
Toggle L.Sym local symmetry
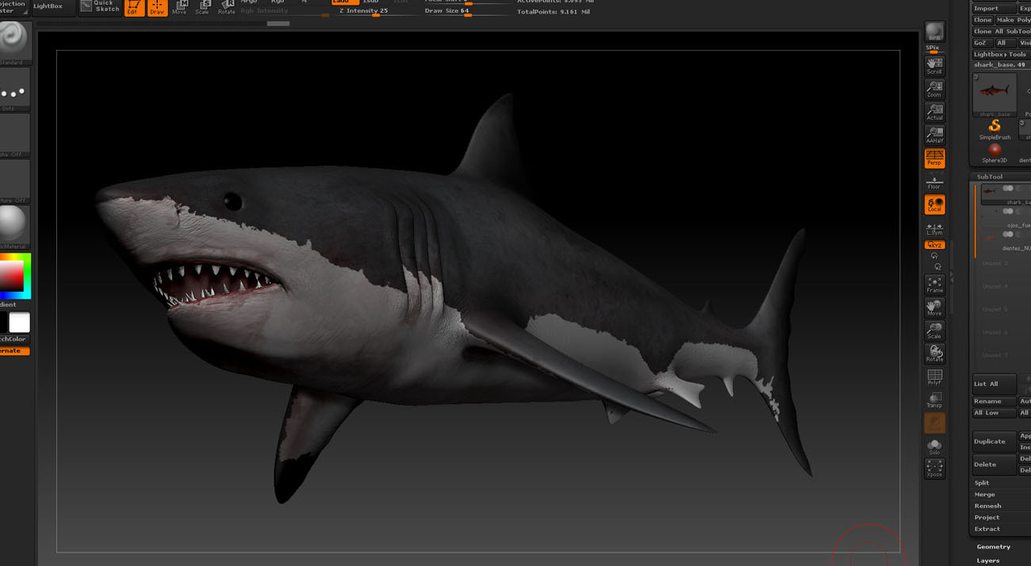(x=934, y=228)
